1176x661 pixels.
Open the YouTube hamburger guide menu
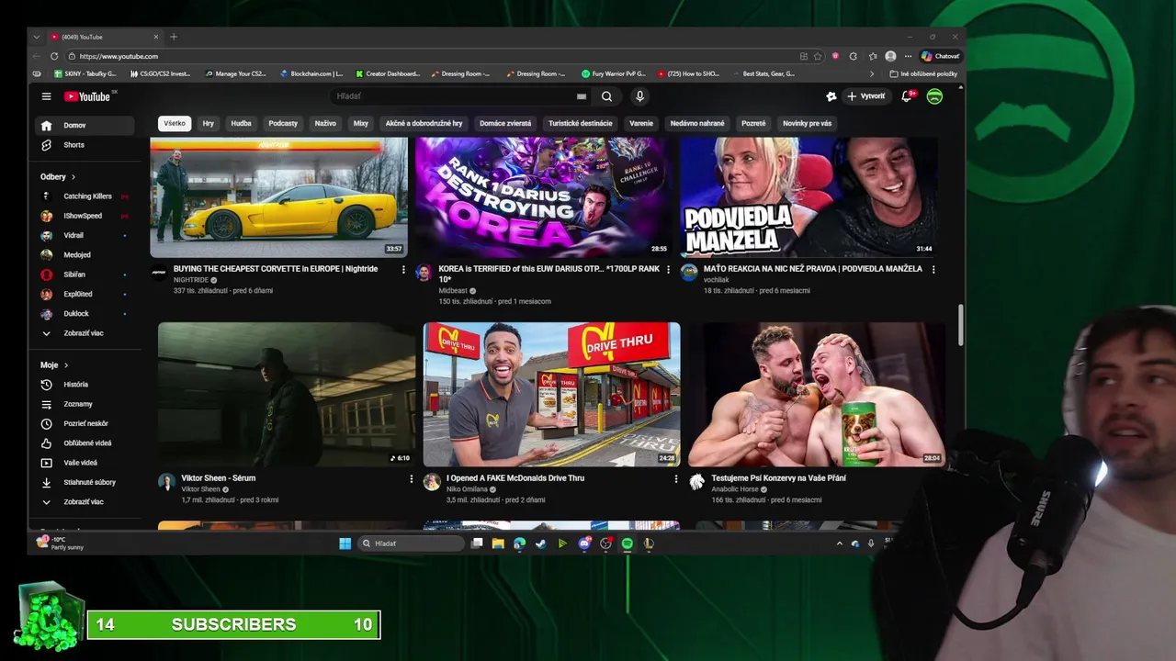point(46,96)
